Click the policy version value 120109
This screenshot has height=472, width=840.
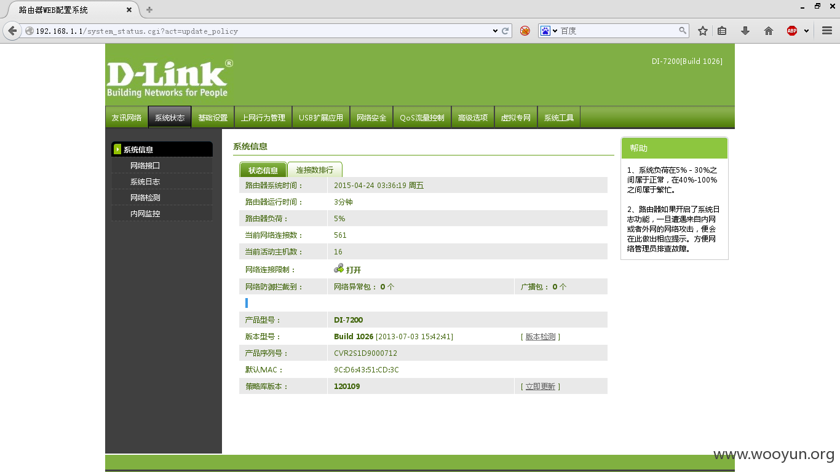(x=347, y=387)
